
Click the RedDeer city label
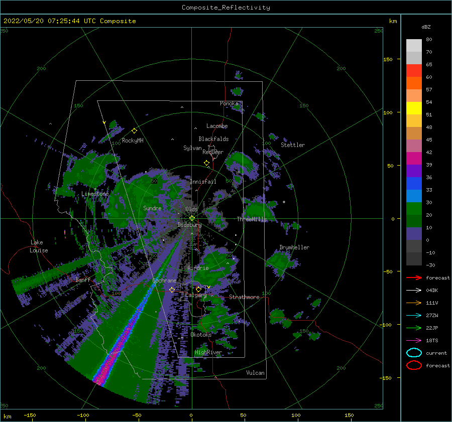(213, 152)
